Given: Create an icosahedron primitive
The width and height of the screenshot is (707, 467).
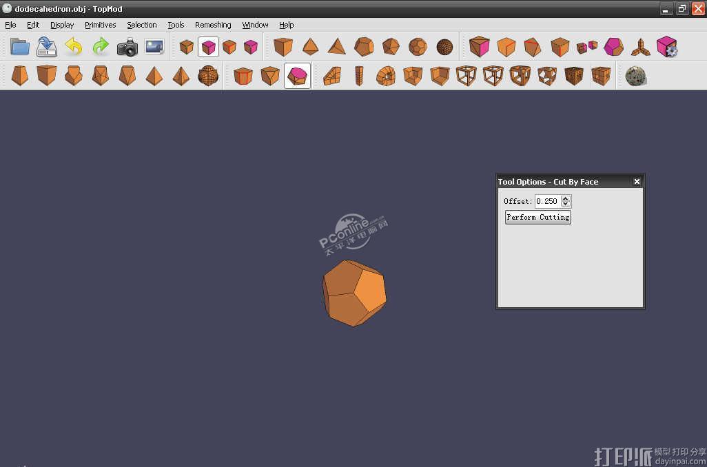Looking at the screenshot, I should click(x=391, y=47).
